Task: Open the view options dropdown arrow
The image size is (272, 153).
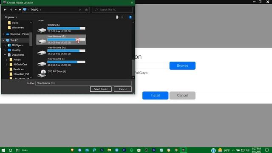Action: click(122, 17)
